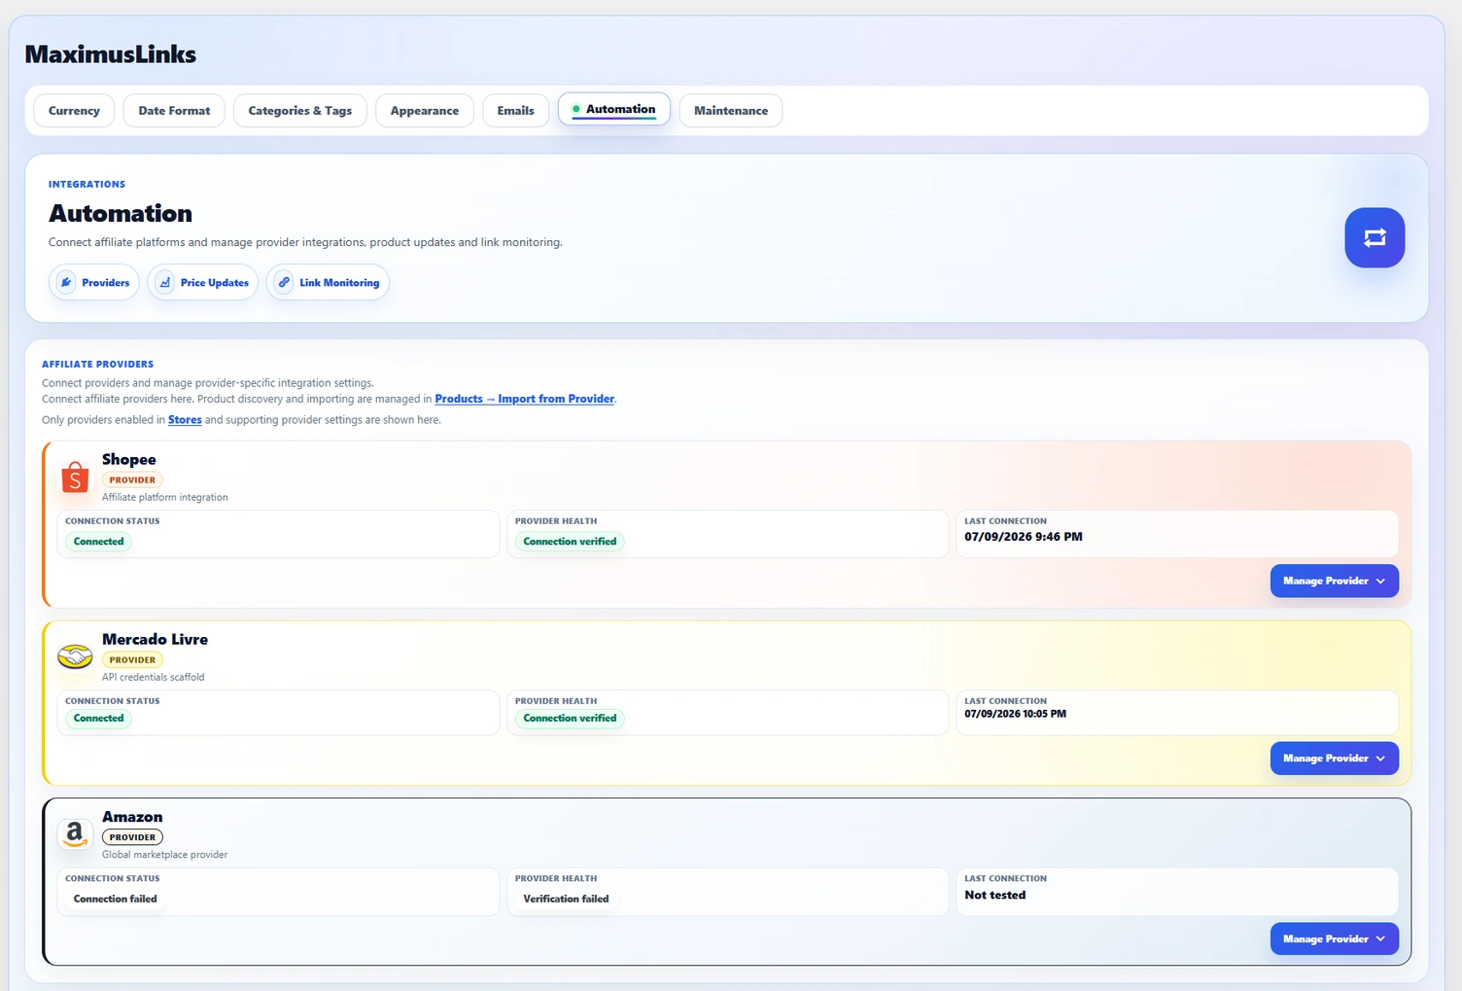Click the AFFILIATE PROVIDERS section label
The height and width of the screenshot is (991, 1462).
coord(97,365)
